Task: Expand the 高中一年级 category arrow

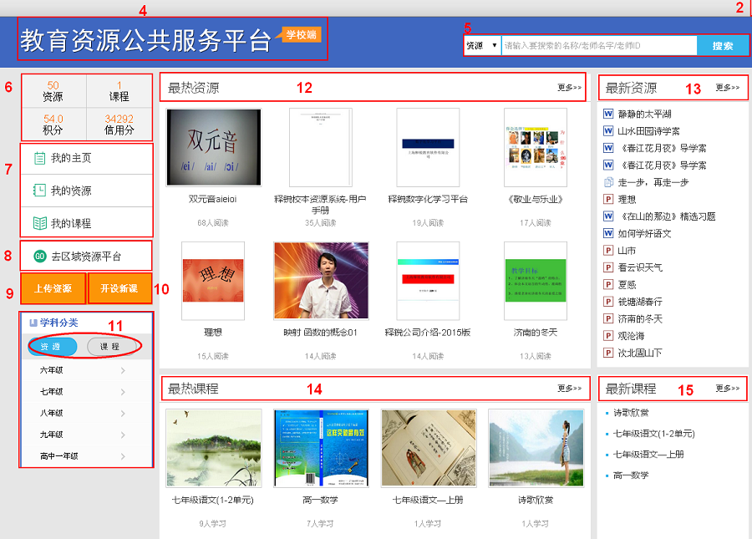Action: click(123, 456)
